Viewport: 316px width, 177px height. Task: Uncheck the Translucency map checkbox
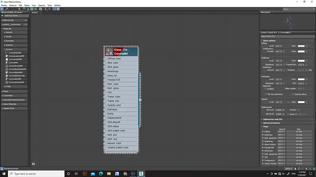click(x=263, y=160)
